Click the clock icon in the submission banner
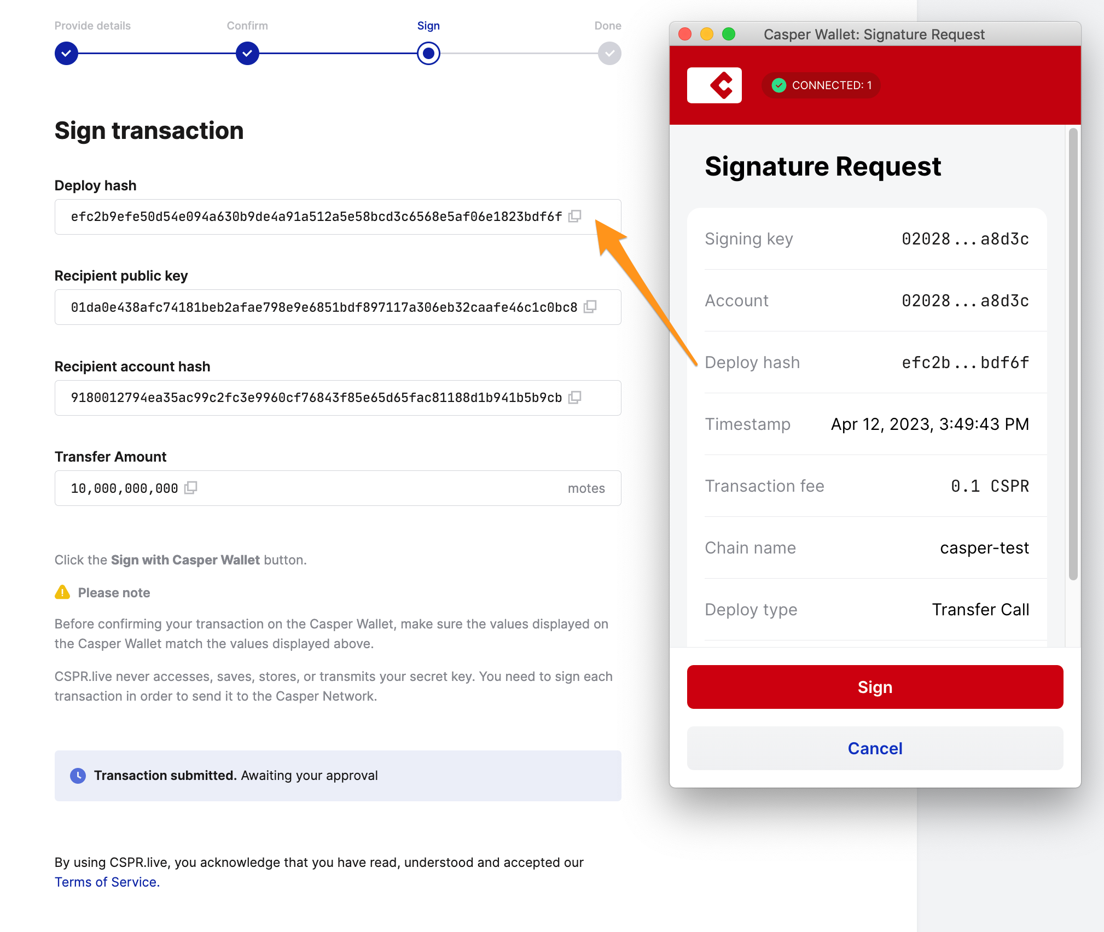The width and height of the screenshot is (1104, 932). click(x=78, y=775)
